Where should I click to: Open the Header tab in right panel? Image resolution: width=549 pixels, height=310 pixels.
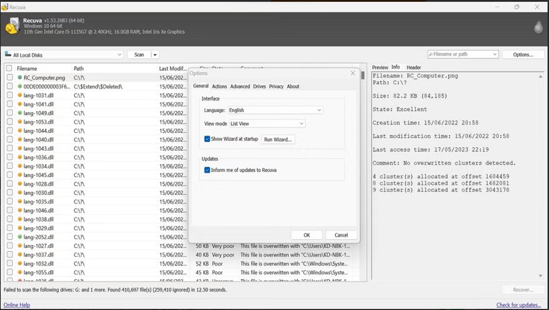[414, 67]
